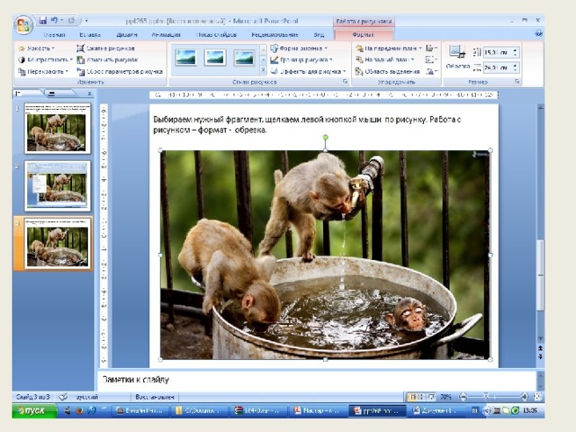Open Firefox from the quick launch bar

[79, 410]
